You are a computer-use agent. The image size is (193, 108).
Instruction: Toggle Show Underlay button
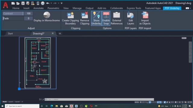pyautogui.click(x=96, y=18)
